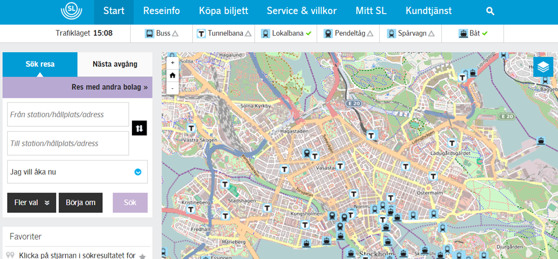Click the Spårvagn tram icon in Trafikläget
Screen dimensions: 558x259
pyautogui.click(x=391, y=34)
